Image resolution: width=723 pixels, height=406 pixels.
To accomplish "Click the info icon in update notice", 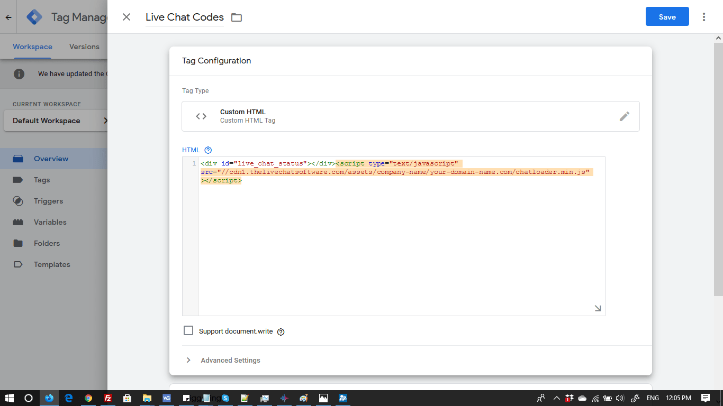I will (x=19, y=73).
